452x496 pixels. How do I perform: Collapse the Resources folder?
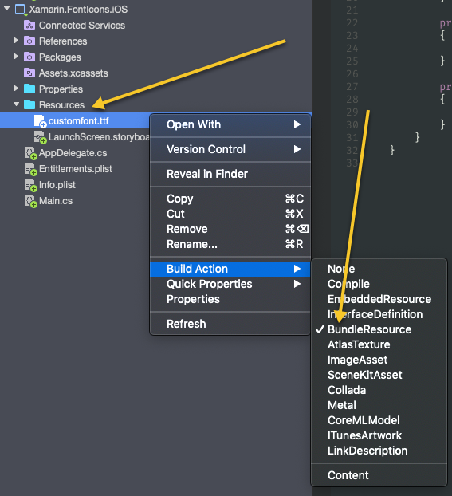16,104
